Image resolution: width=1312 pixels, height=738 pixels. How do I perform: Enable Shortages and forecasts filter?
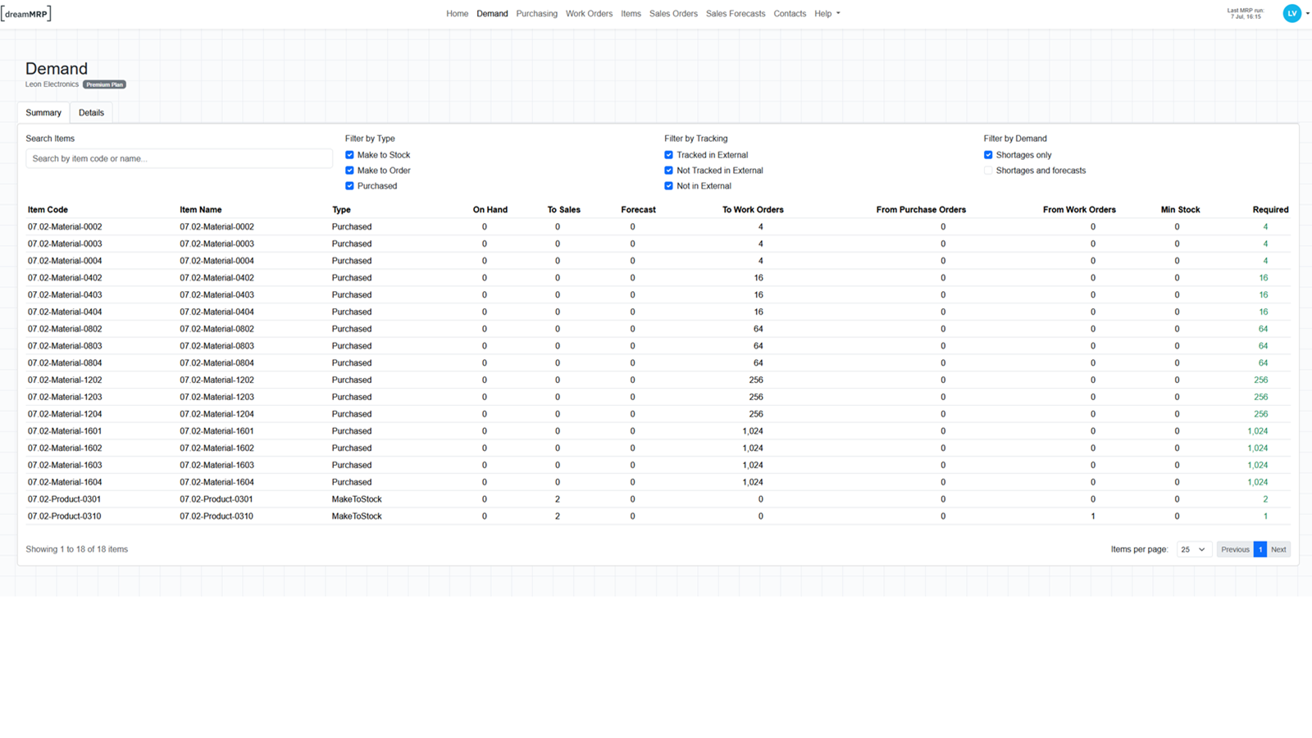click(x=988, y=171)
